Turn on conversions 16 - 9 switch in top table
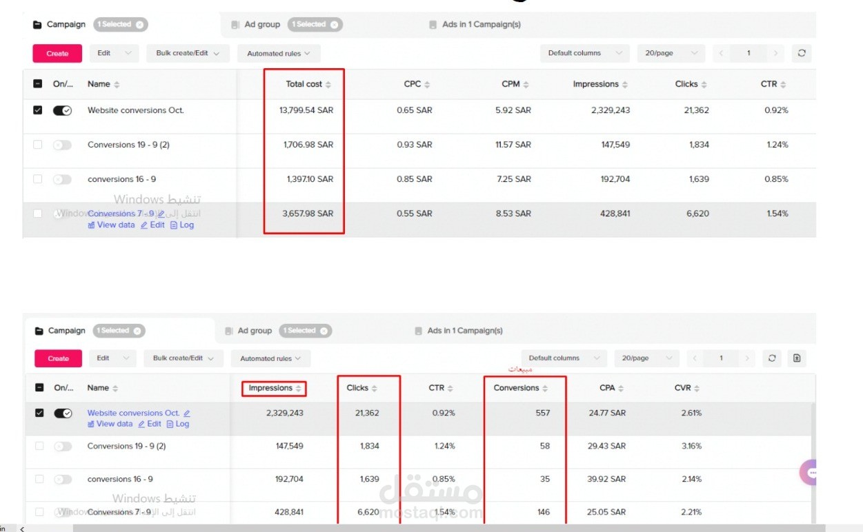Screen dimensions: 863x532 pos(63,179)
